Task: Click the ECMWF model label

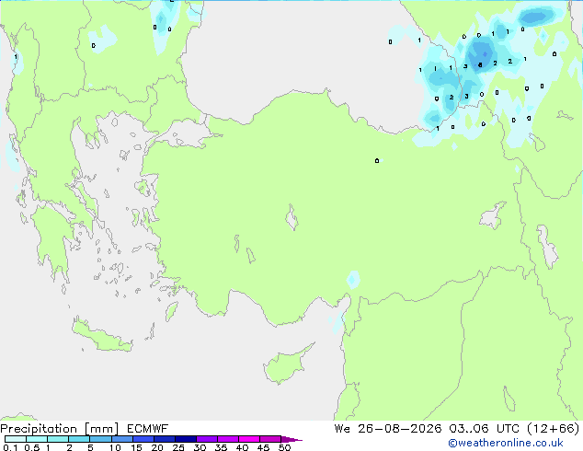Action: pos(148,429)
